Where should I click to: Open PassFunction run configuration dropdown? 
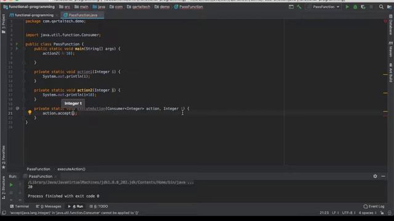click(x=324, y=7)
